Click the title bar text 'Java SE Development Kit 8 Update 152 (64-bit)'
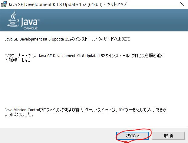Image resolution: width=188 pixels, height=143 pixels. pos(55,5)
